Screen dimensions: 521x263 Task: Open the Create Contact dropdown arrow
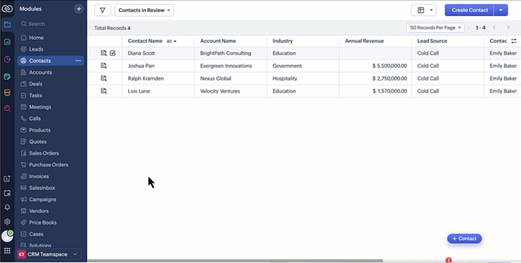coord(500,10)
